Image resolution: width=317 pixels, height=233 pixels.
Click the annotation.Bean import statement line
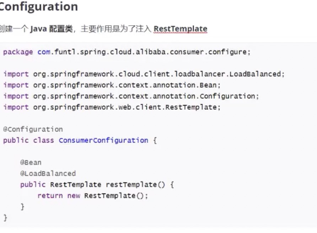point(112,85)
